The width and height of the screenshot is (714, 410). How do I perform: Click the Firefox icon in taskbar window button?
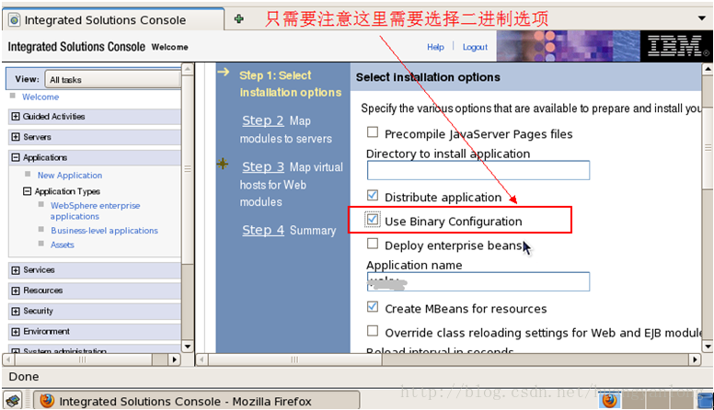pos(47,401)
